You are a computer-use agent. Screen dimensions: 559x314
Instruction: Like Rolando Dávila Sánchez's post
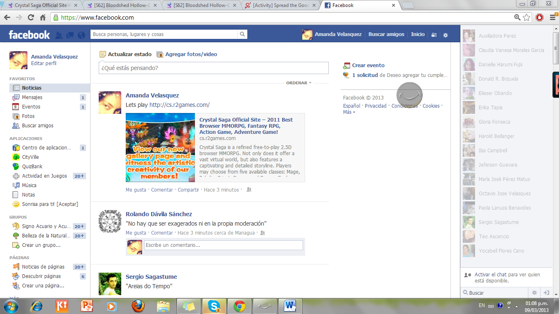pos(136,233)
